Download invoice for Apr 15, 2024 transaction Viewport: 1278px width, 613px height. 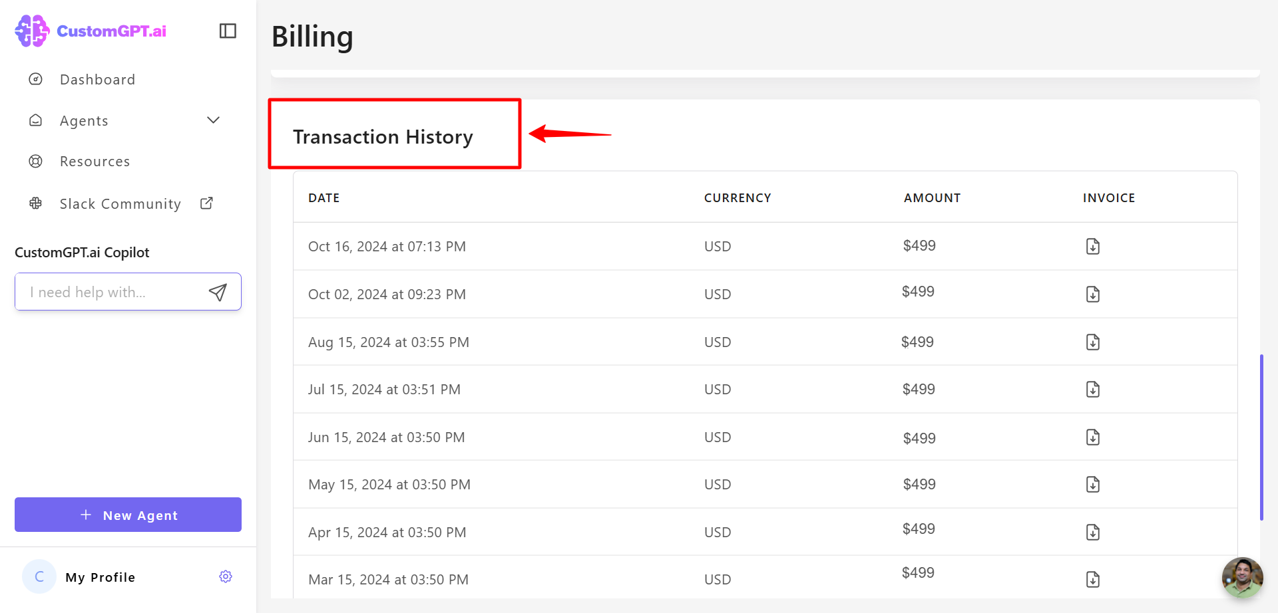(x=1092, y=533)
